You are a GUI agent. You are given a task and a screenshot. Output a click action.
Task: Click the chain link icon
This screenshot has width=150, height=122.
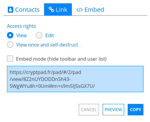[51, 9]
